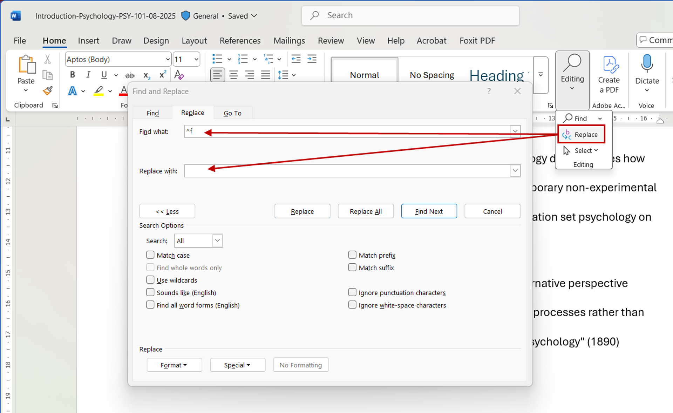The width and height of the screenshot is (673, 413).
Task: Click the Cut scissors icon
Action: coord(48,59)
